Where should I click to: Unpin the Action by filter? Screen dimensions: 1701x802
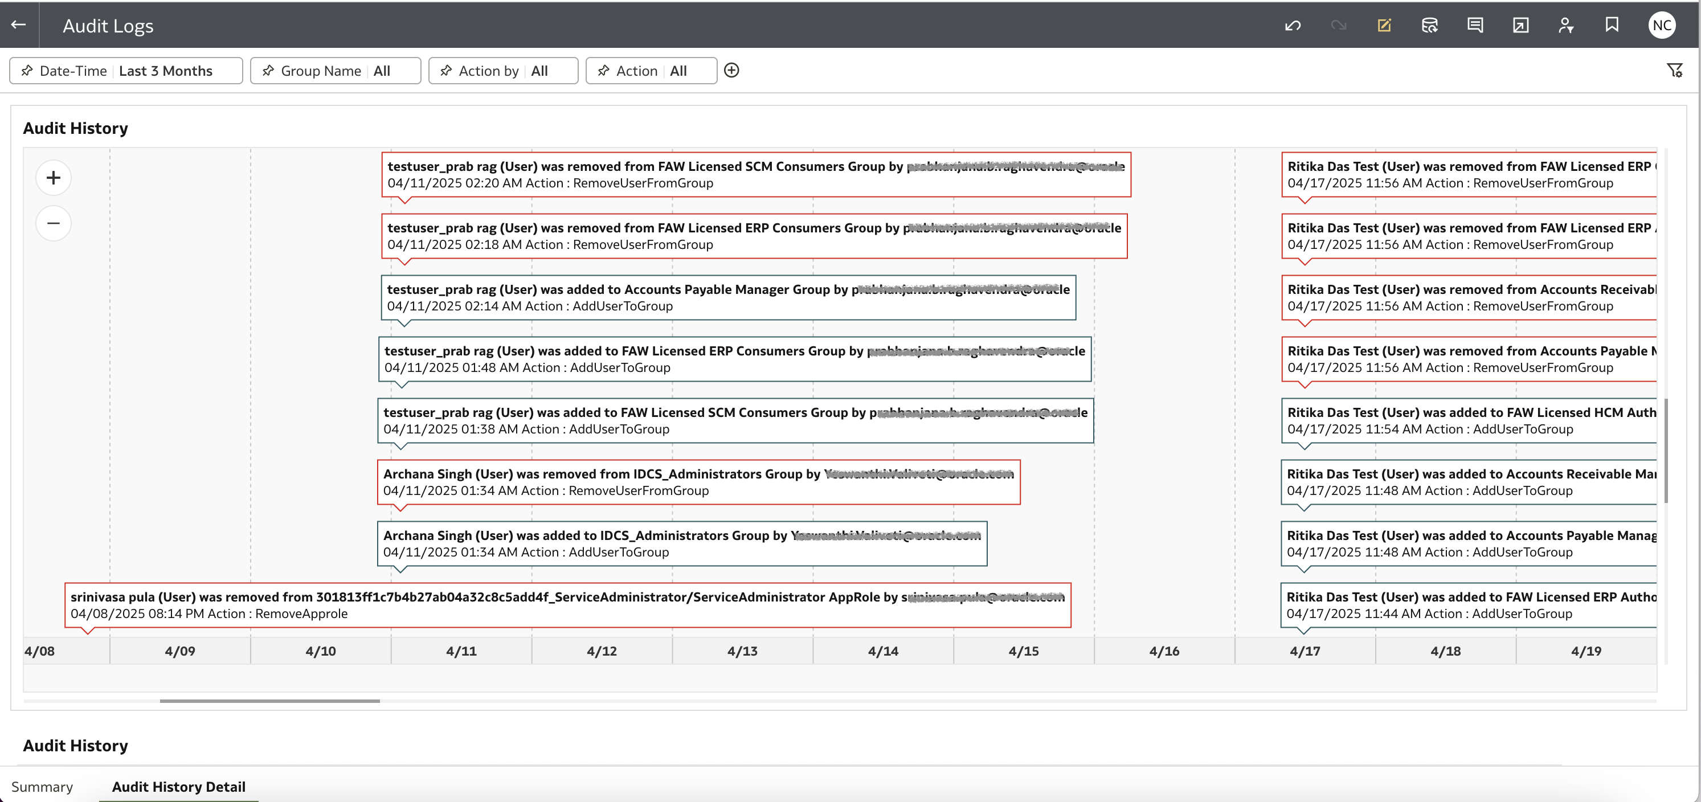pos(447,70)
